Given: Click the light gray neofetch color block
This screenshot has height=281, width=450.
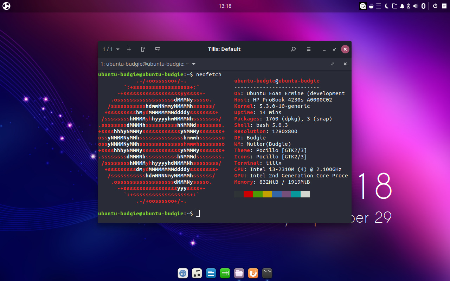Looking at the screenshot, I should tap(305, 194).
